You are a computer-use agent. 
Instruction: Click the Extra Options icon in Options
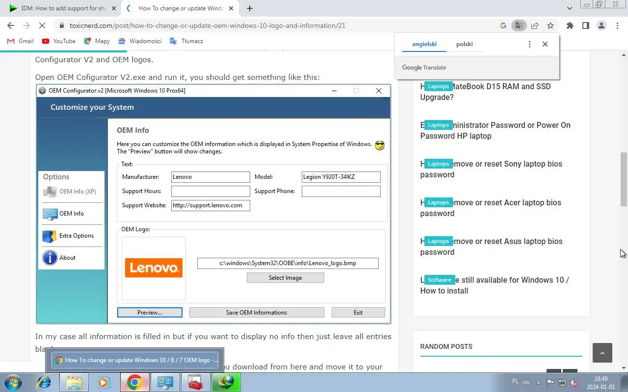(50, 236)
